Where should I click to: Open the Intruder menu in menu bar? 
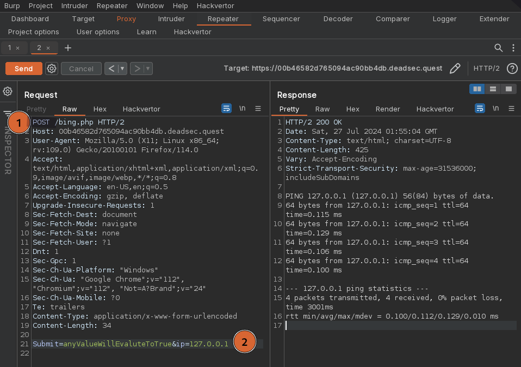[x=75, y=5]
